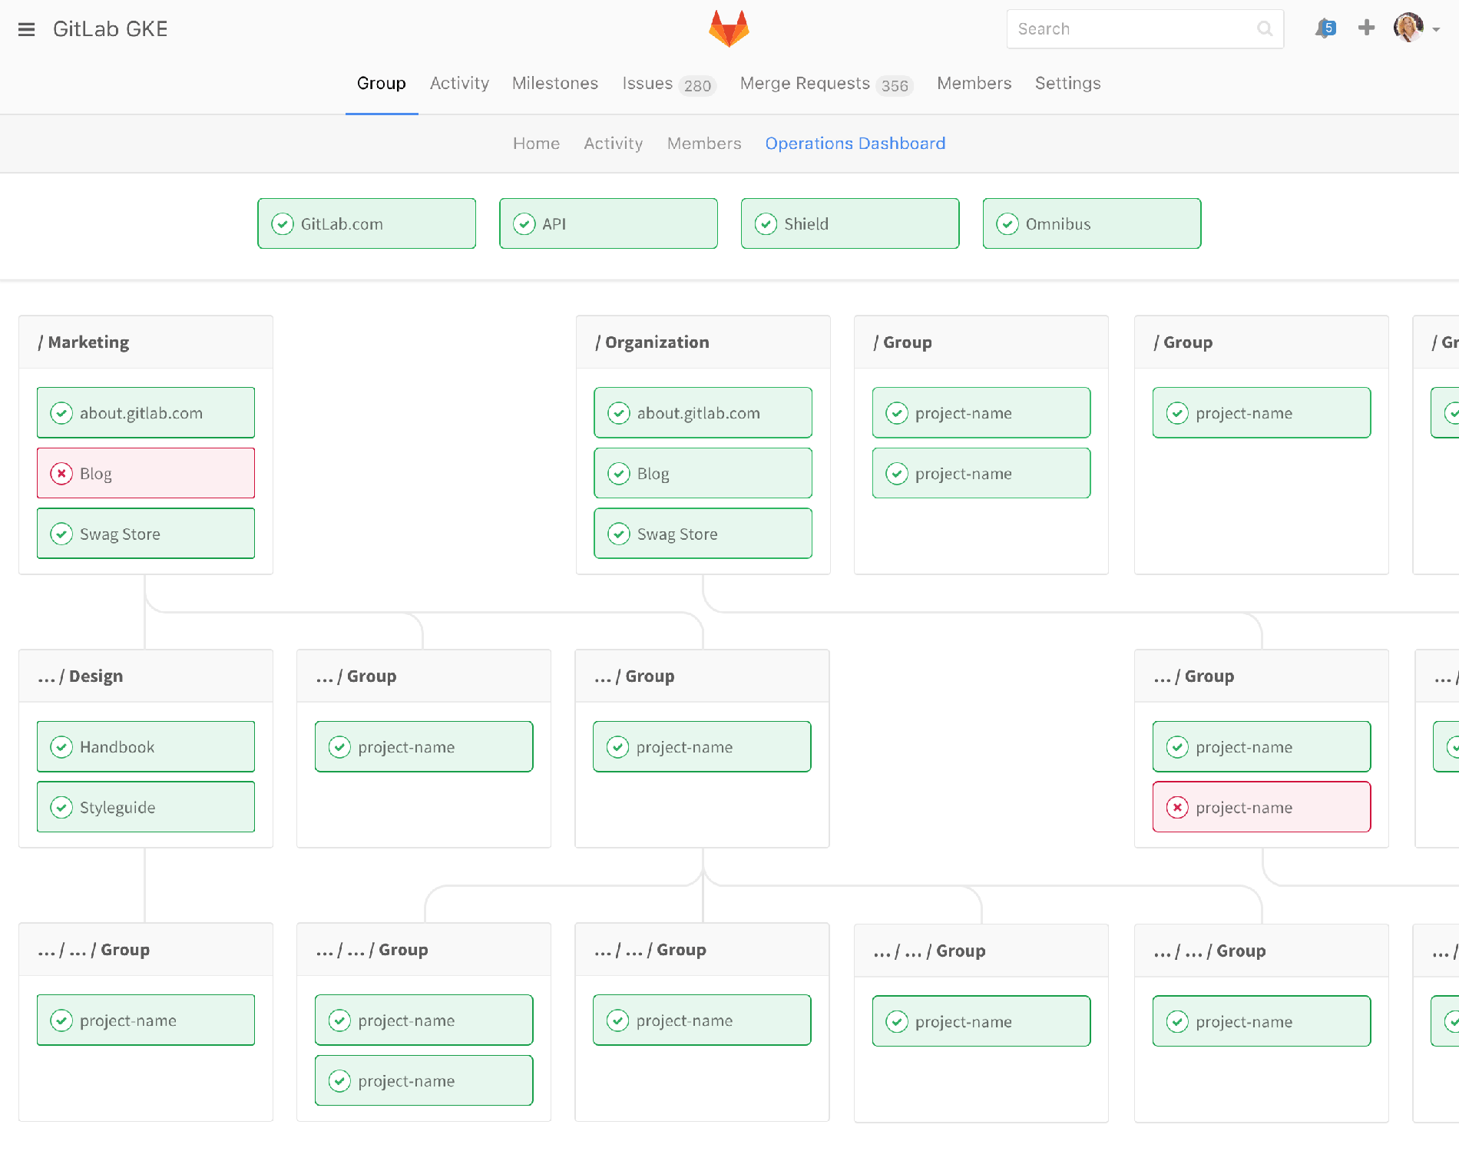Click the Styleguide project in Design
The height and width of the screenshot is (1151, 1459).
pos(146,807)
